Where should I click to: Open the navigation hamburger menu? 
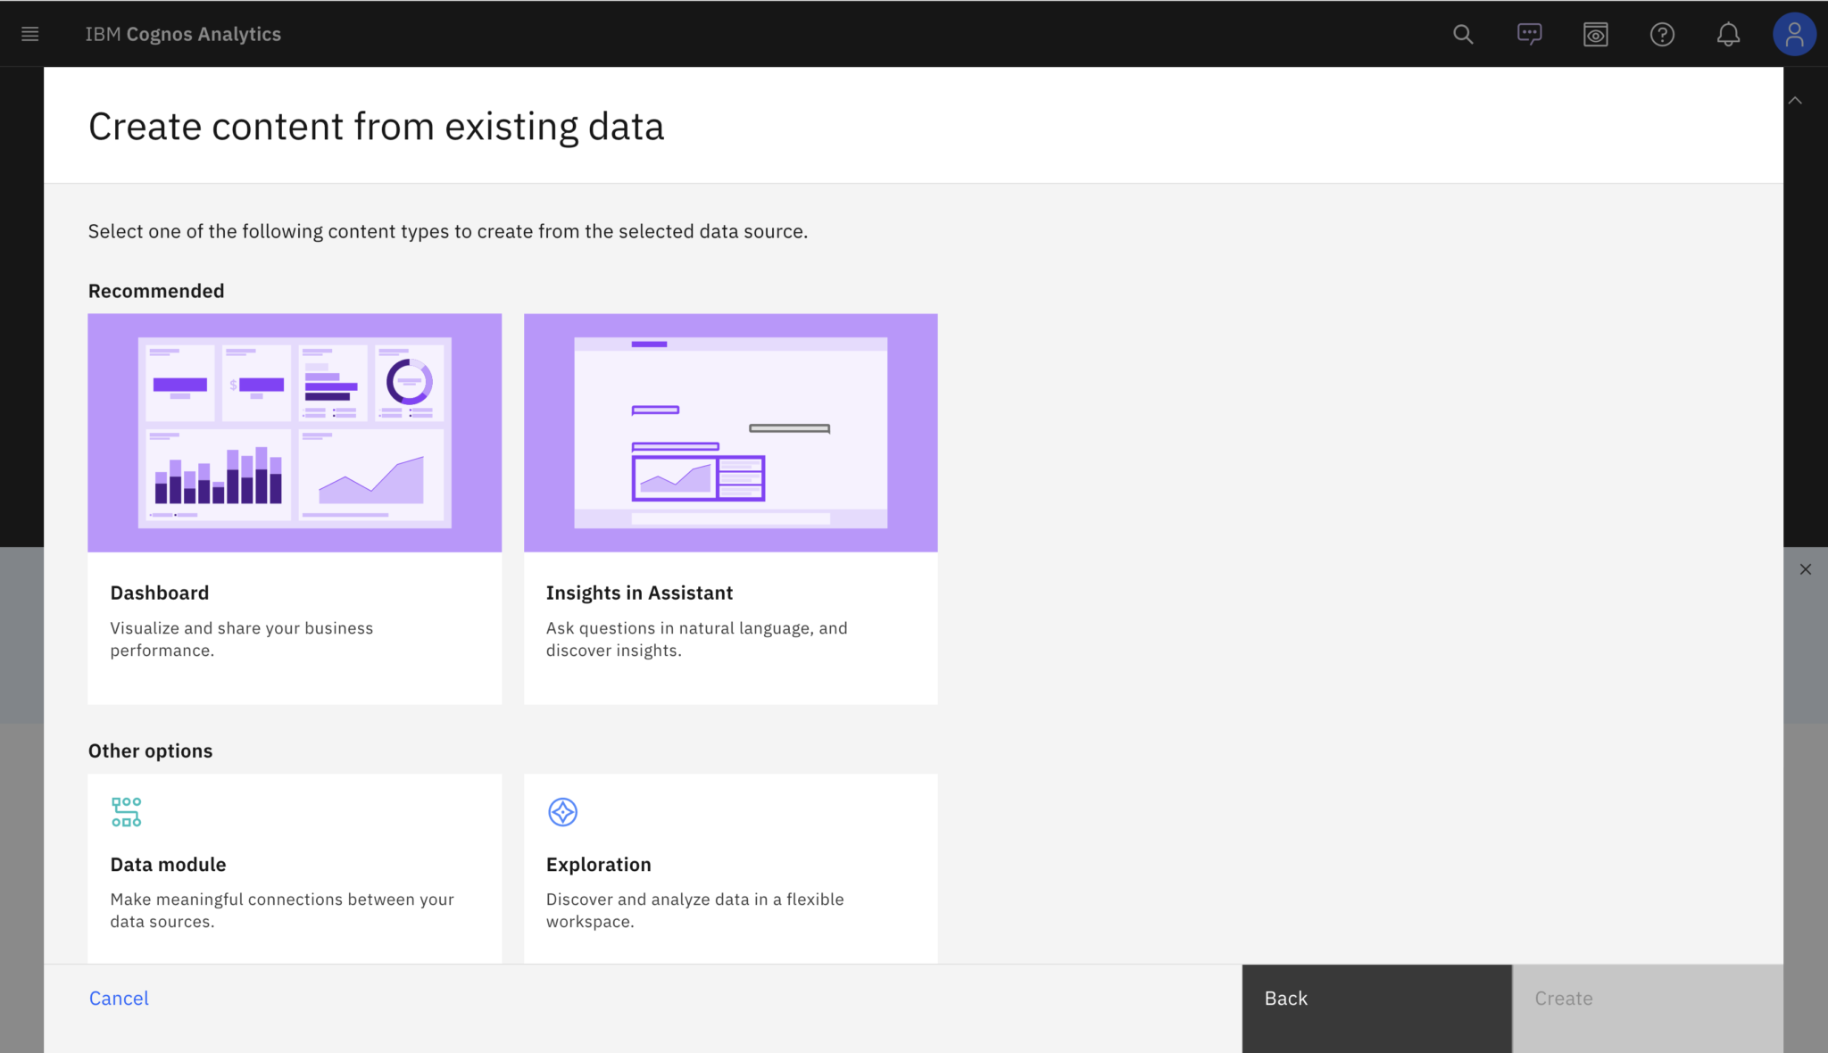point(29,34)
